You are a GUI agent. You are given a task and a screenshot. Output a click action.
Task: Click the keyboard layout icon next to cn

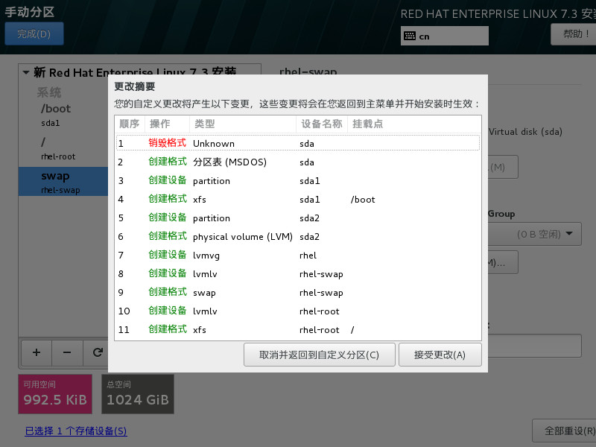(x=410, y=36)
